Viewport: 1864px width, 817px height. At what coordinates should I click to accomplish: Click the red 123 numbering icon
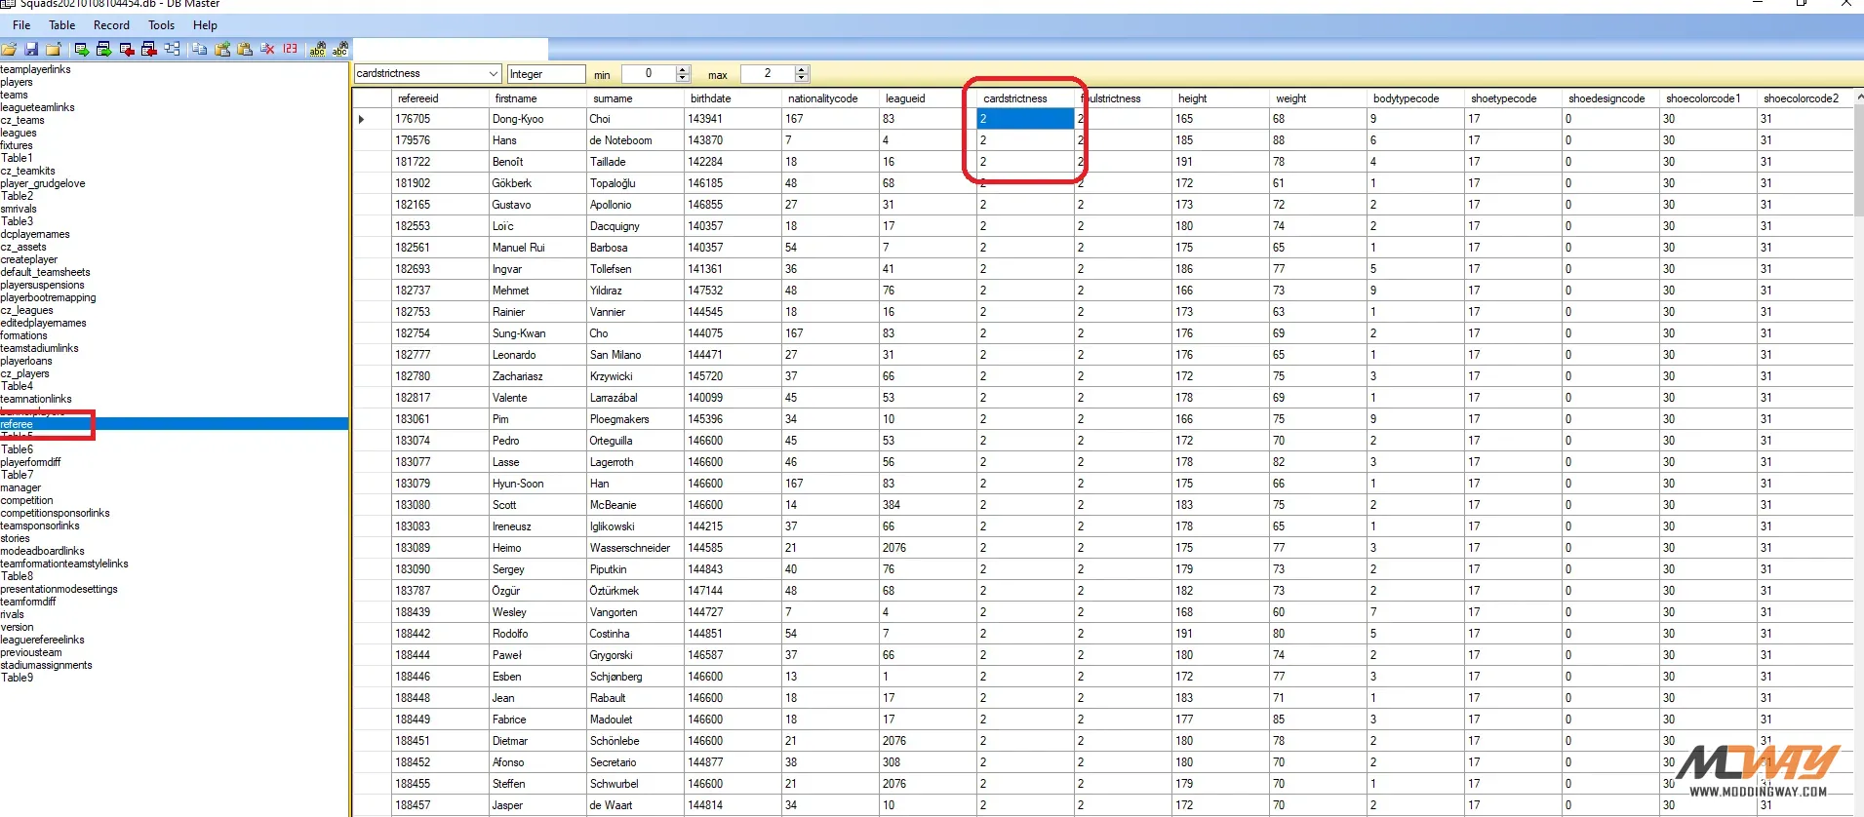[291, 49]
